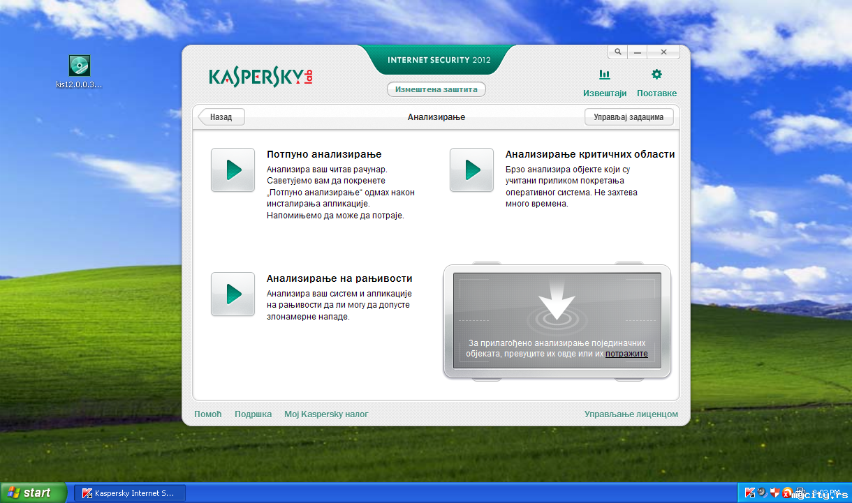Open the Помоћ help link
Screen dimensions: 852x503
point(208,414)
